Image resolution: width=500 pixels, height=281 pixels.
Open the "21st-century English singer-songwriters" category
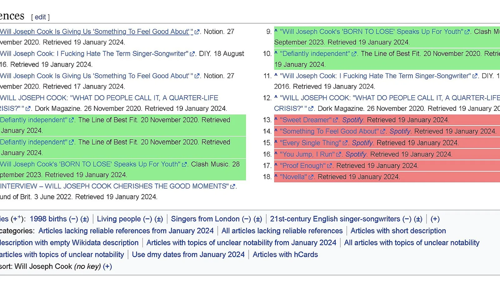335,219
